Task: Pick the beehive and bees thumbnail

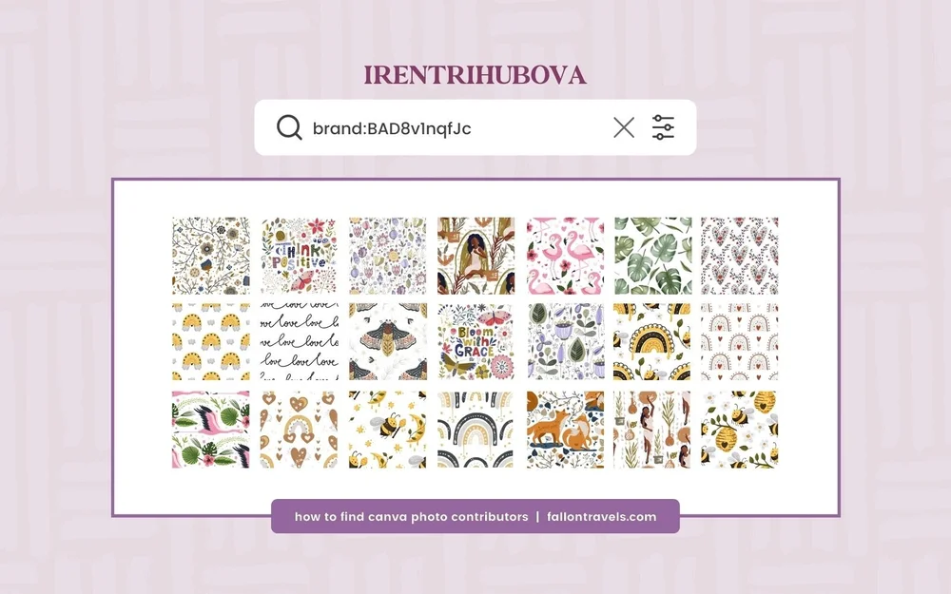Action: tap(739, 430)
